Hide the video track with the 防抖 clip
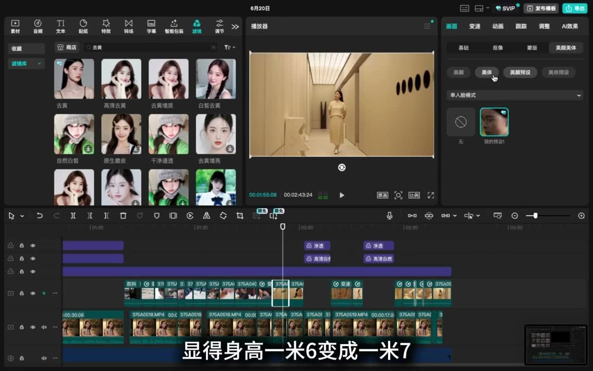 [x=33, y=293]
